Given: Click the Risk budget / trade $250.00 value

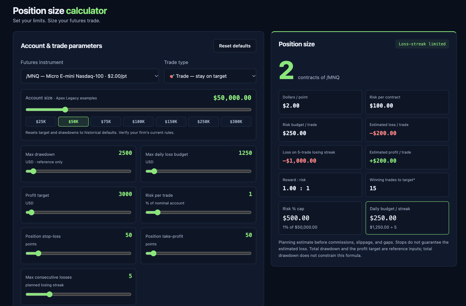Looking at the screenshot, I should pyautogui.click(x=294, y=133).
